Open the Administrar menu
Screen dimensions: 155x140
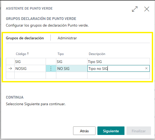[x=67, y=38]
